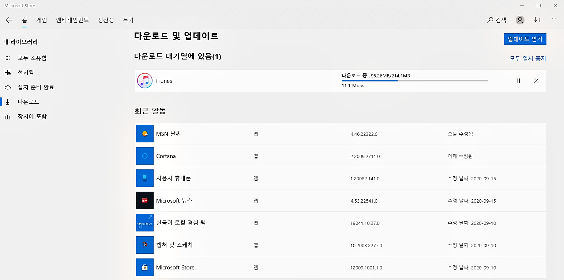Screen dimensions: 564x280
Task: Click version 10.2008.2277.0
Action: 366,245
